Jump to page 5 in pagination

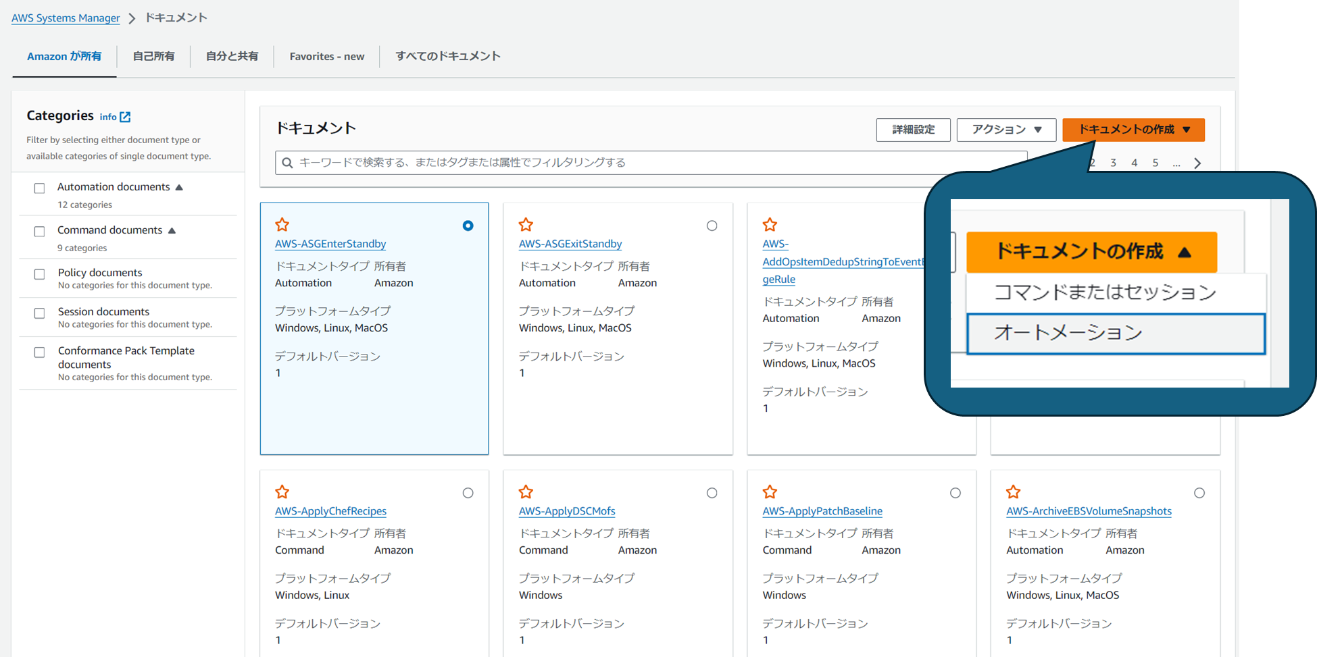click(x=1156, y=163)
